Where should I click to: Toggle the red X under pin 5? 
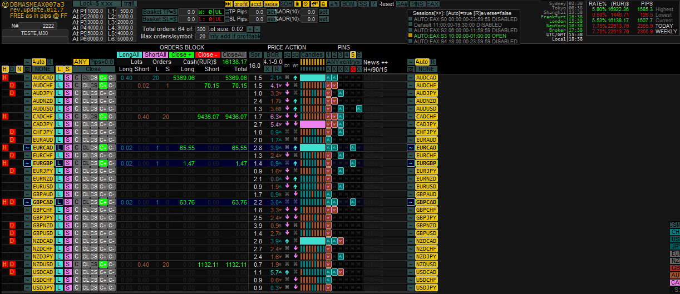click(353, 69)
